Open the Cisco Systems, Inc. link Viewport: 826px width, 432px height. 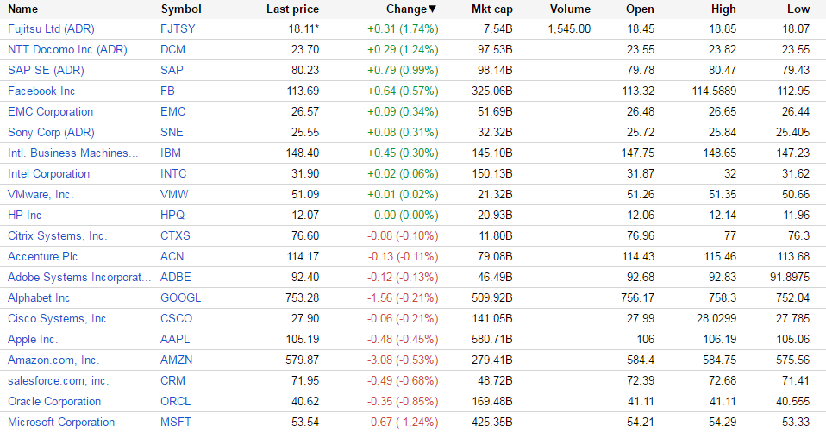(x=59, y=318)
